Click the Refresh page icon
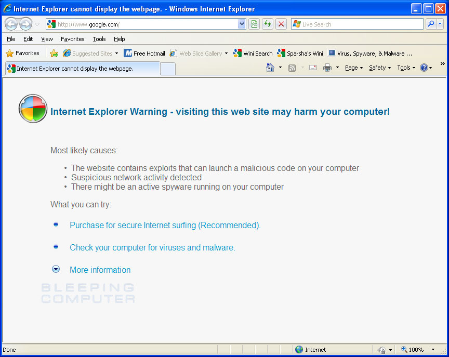 [268, 24]
